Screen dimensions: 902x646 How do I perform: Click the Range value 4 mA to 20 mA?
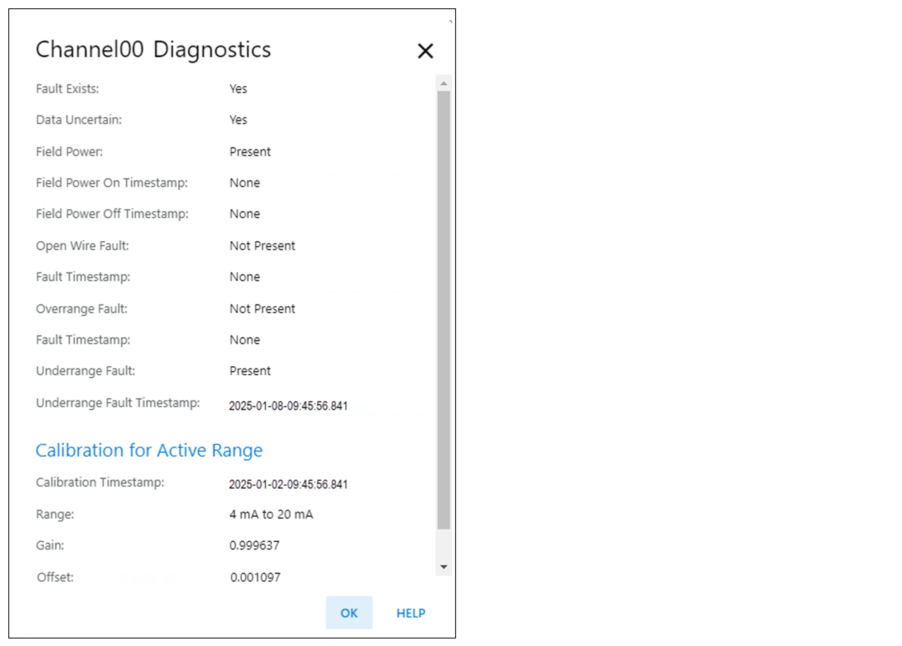click(x=271, y=514)
